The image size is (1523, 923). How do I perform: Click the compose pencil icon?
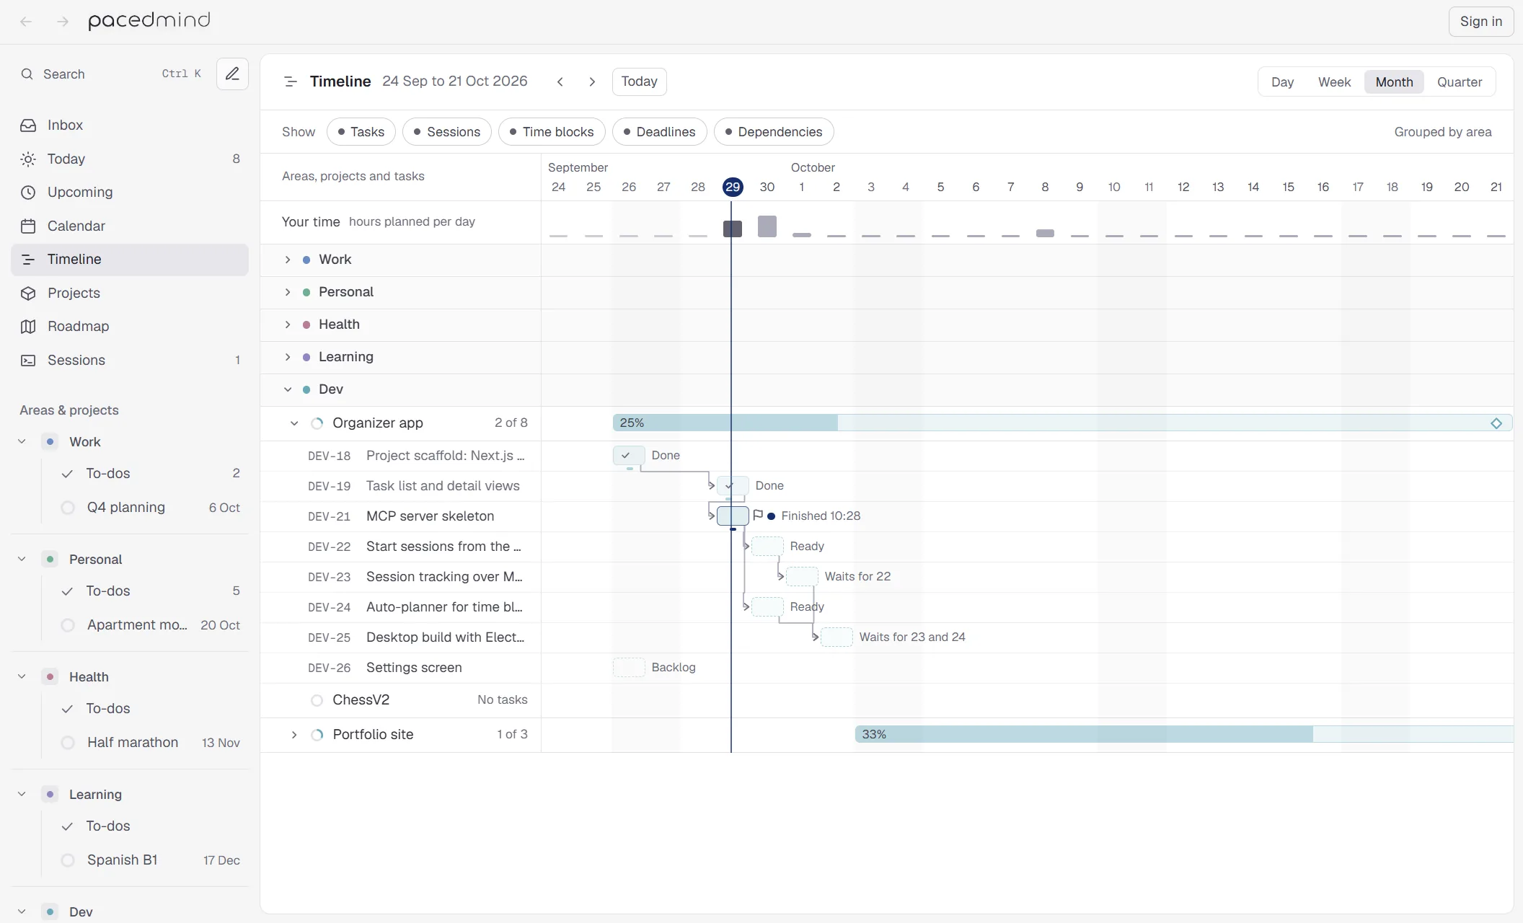coord(232,74)
